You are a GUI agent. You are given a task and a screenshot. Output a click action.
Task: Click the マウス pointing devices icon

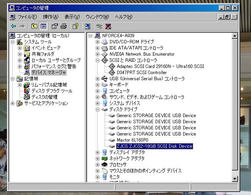105,171
